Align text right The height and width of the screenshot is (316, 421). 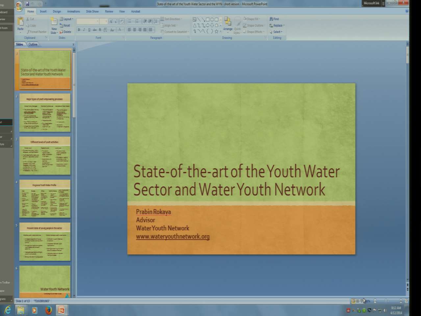(140, 30)
